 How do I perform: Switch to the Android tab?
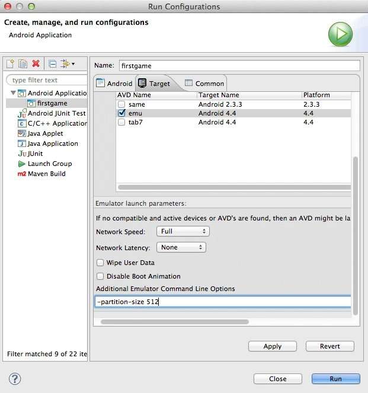point(114,84)
